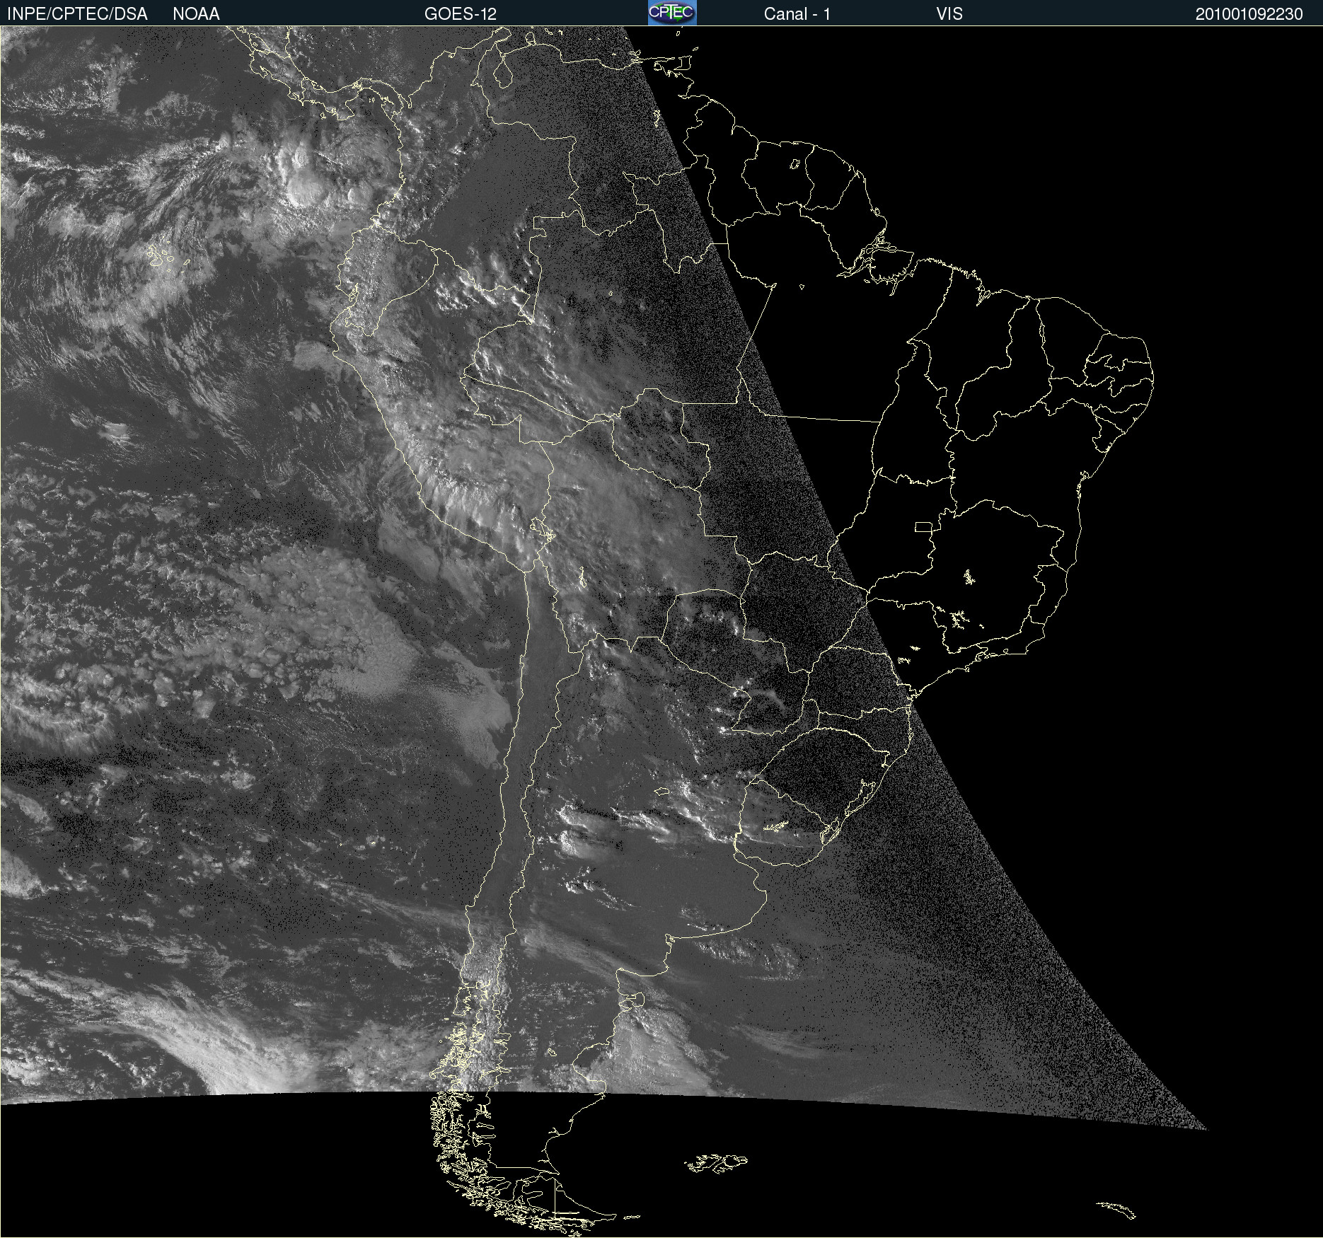Viewport: 1323px width, 1238px height.
Task: Click the VIS channel label
Action: (x=949, y=14)
